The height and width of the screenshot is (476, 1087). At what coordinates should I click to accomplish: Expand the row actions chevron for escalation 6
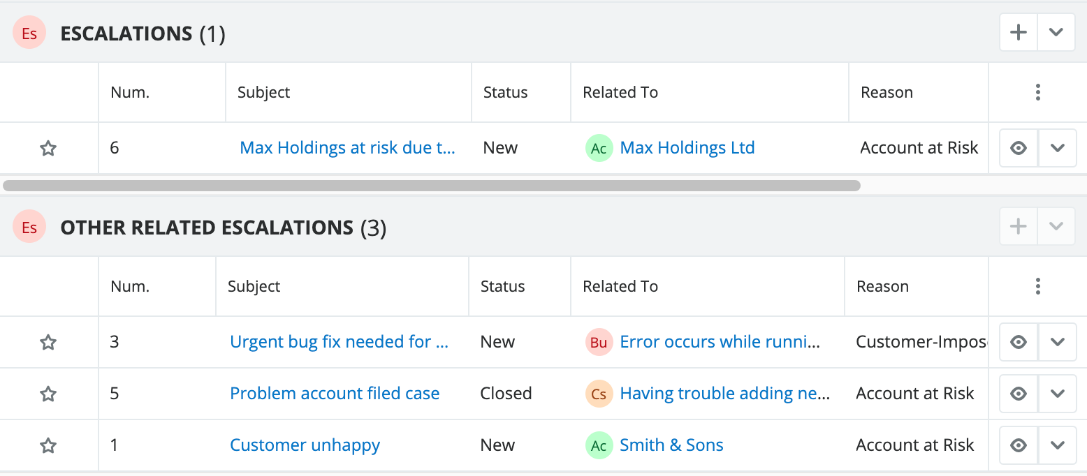(1057, 148)
